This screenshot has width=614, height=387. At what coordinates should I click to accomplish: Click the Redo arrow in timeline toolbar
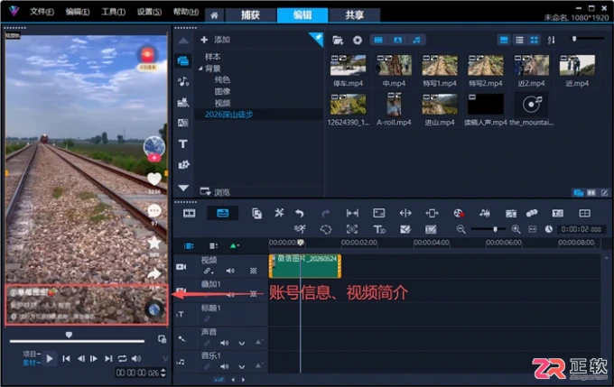click(325, 213)
